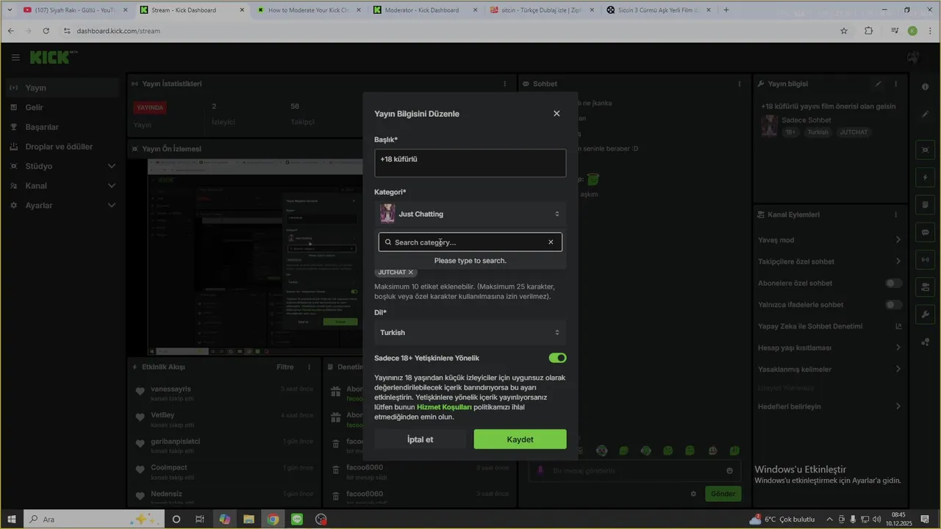The image size is (941, 529).
Task: Open Etkinlik Akışı panel three-dot menu
Action: [x=309, y=367]
